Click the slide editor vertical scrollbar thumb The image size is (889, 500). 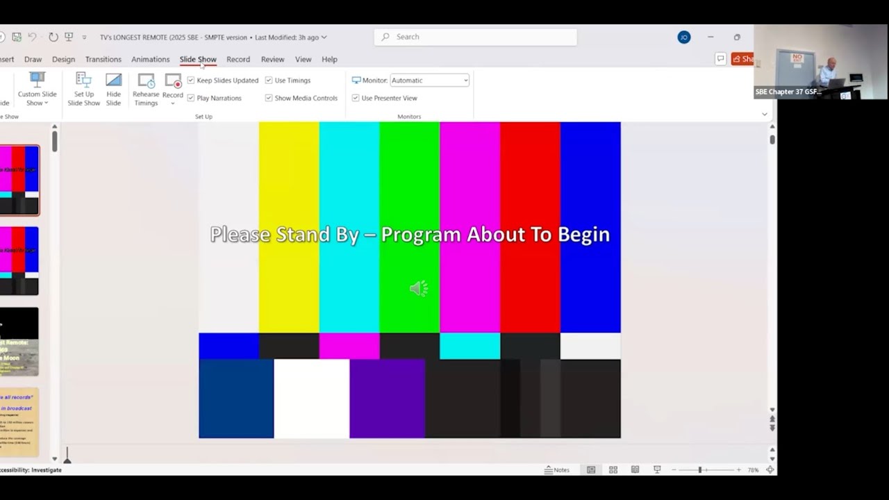772,140
